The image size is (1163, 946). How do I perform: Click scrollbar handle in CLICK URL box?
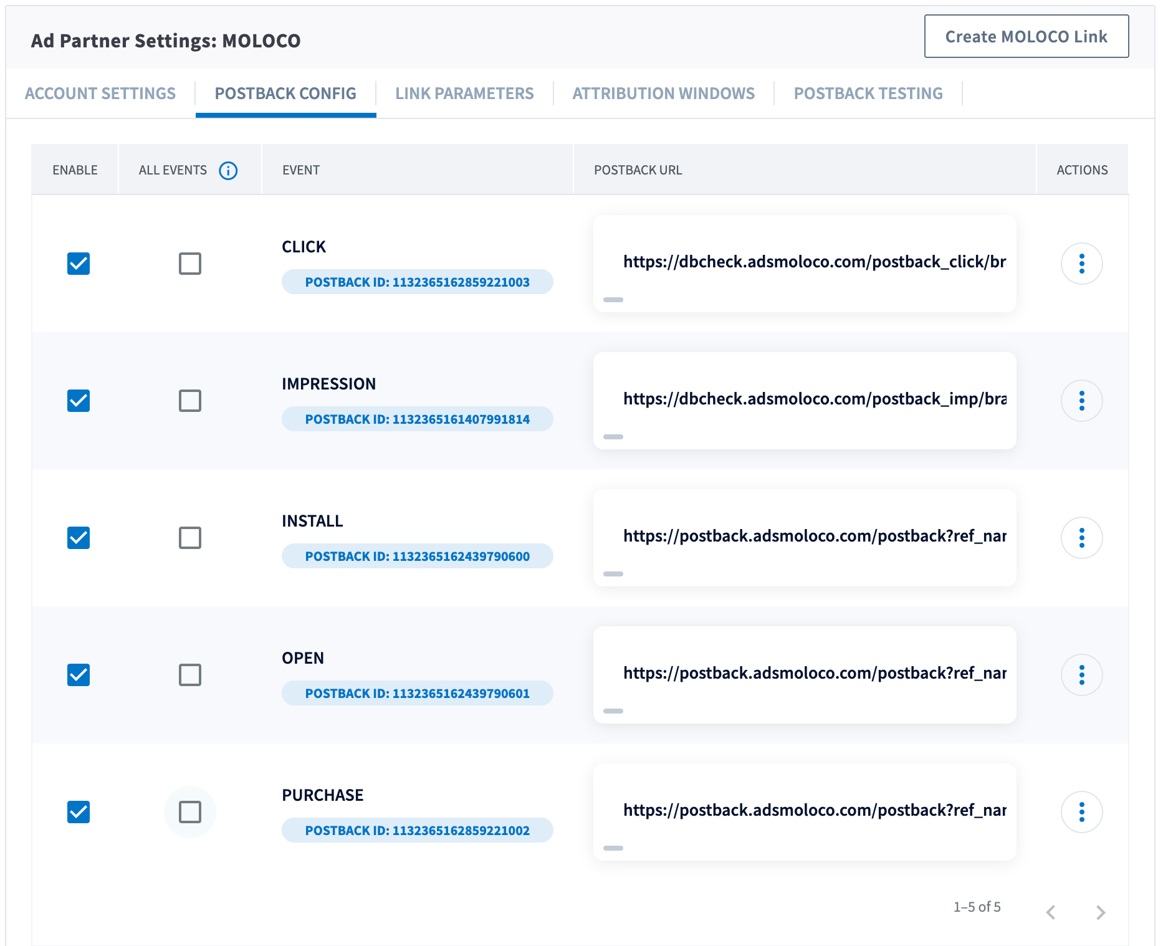(x=613, y=300)
